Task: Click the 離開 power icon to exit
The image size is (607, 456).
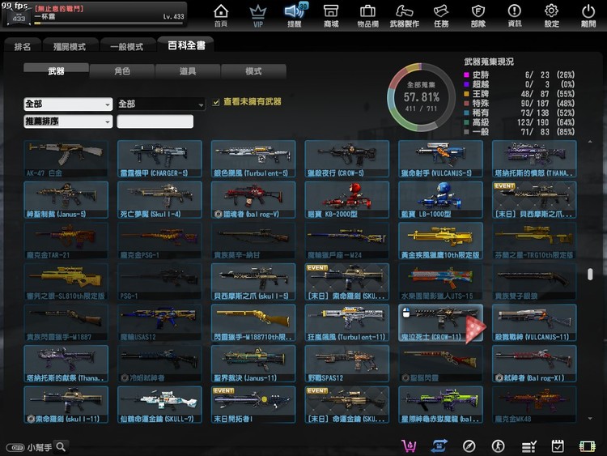Action: click(588, 15)
